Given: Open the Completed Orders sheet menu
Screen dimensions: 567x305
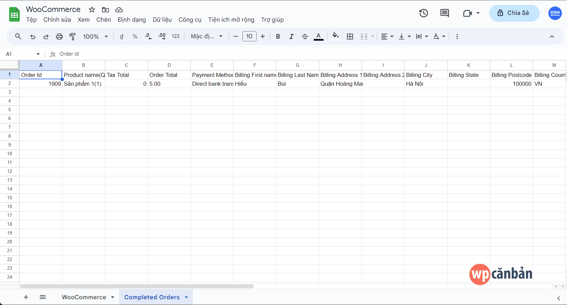Looking at the screenshot, I should (186, 297).
